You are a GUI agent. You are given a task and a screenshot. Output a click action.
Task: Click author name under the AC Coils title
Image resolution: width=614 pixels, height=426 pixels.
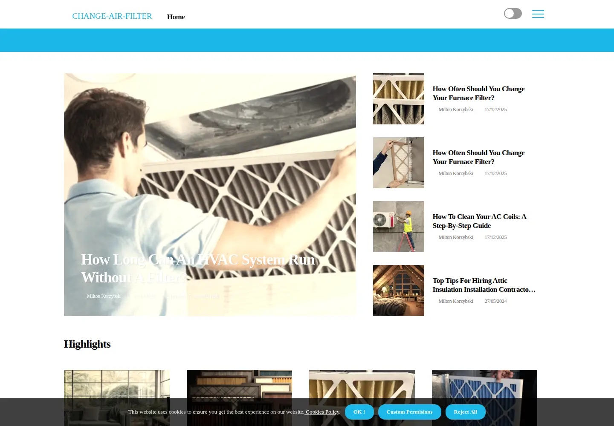456,237
